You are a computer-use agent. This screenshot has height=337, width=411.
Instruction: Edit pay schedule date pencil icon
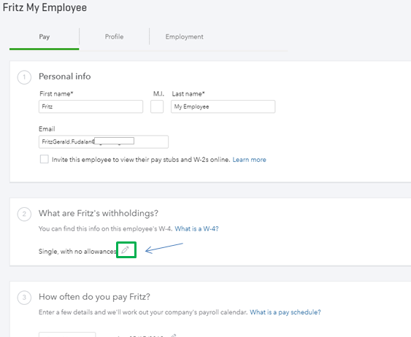[x=173, y=336]
